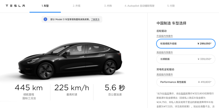Click the black Model 3 car image
This screenshot has width=219, height=108.
tap(70, 60)
